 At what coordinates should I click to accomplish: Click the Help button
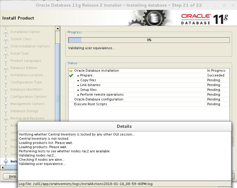10,176
